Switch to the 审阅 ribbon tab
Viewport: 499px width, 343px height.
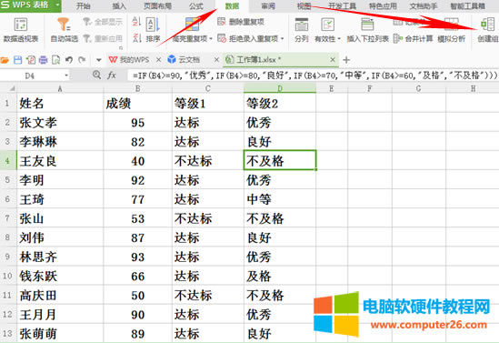[268, 6]
